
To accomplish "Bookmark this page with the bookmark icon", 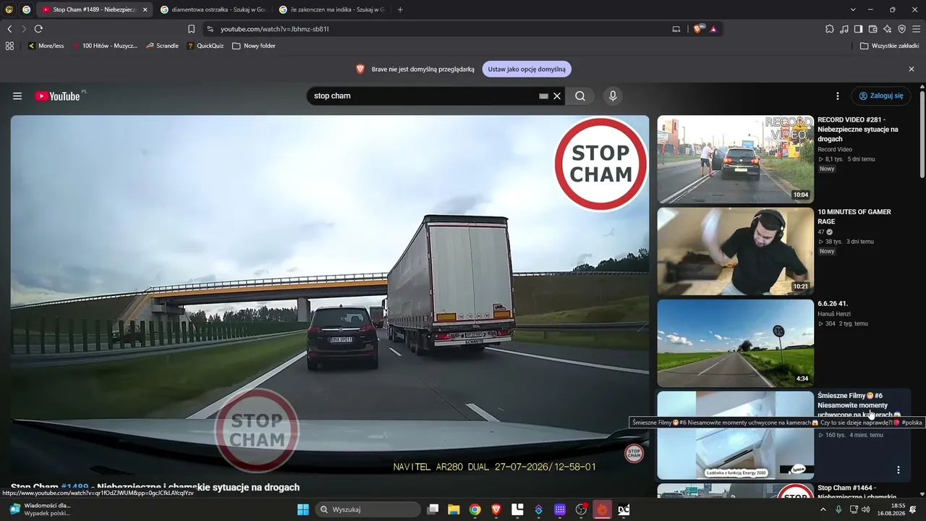I will click(192, 29).
